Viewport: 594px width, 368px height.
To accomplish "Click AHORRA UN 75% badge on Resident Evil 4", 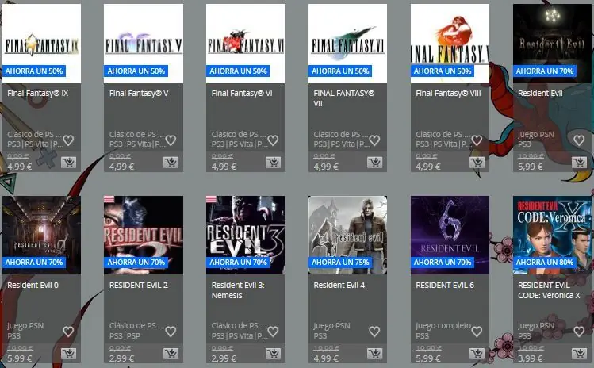I will point(340,263).
